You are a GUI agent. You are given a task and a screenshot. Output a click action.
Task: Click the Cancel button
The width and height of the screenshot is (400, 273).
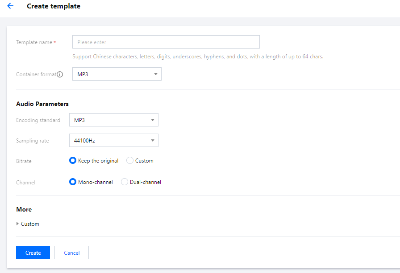click(x=71, y=253)
